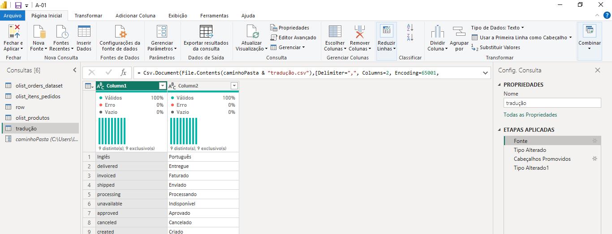Close Config. Consulta pane
This screenshot has width=612, height=234.
pyautogui.click(x=597, y=70)
